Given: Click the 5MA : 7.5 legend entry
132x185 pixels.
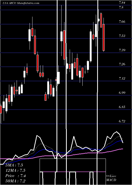Looking at the screenshot, I should 14,165.
